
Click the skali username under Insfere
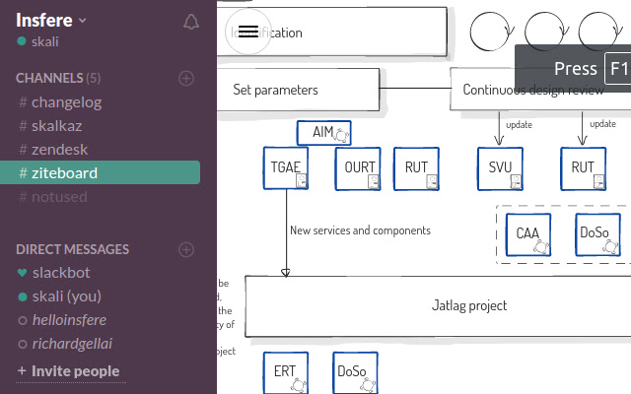pyautogui.click(x=44, y=41)
